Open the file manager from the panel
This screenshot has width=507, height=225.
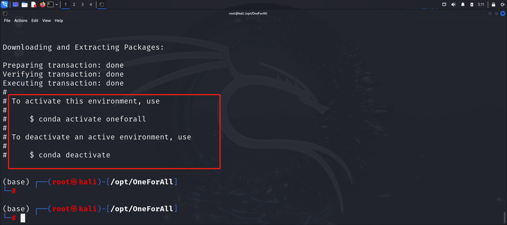[x=25, y=4]
